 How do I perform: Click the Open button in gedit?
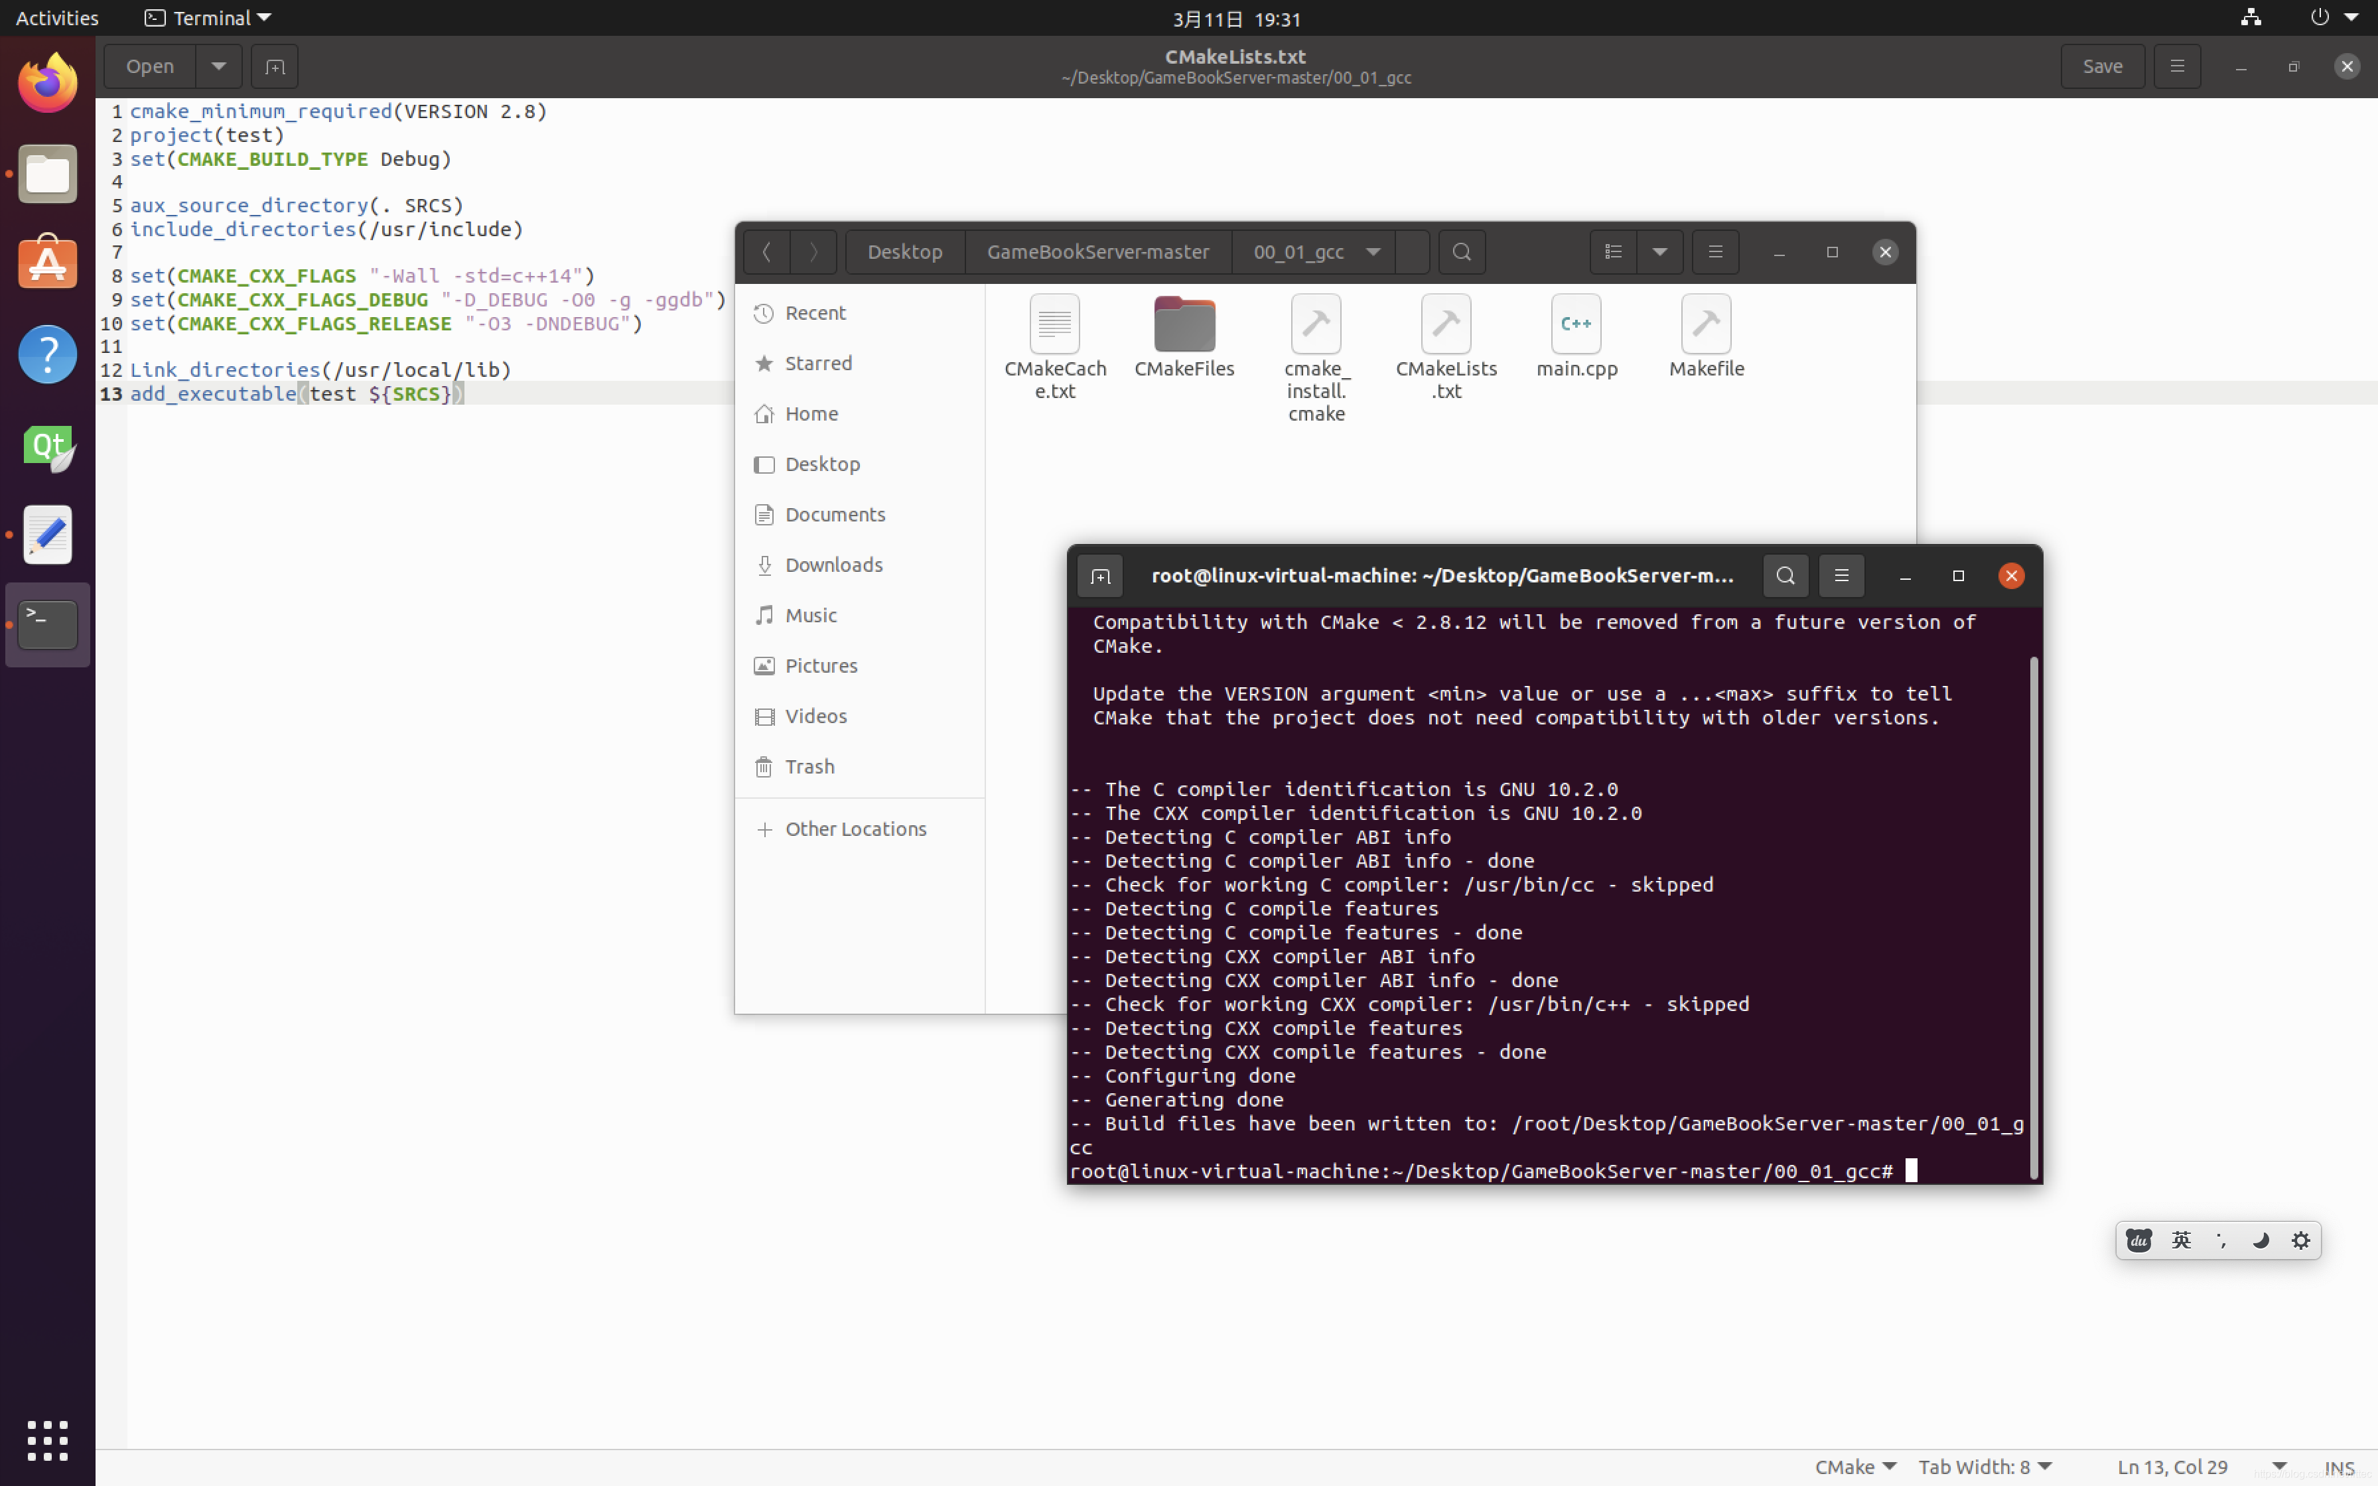(149, 67)
